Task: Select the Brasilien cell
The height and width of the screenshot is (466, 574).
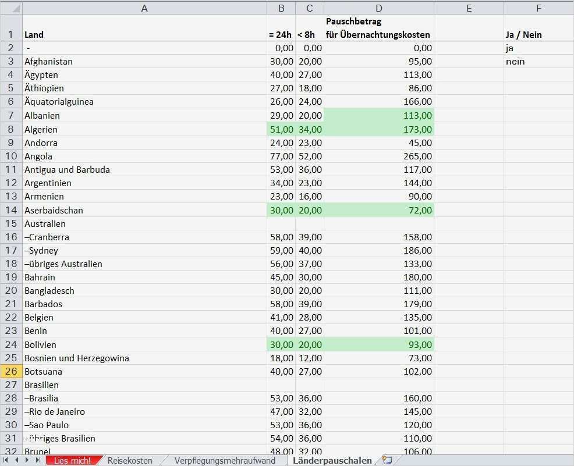Action: point(144,385)
